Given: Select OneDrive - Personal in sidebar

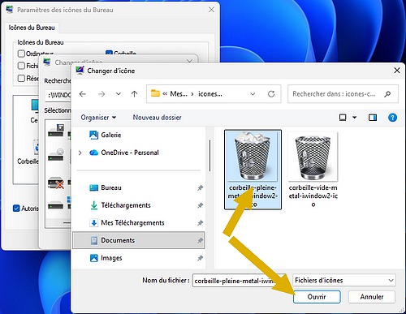Looking at the screenshot, I should tap(130, 153).
